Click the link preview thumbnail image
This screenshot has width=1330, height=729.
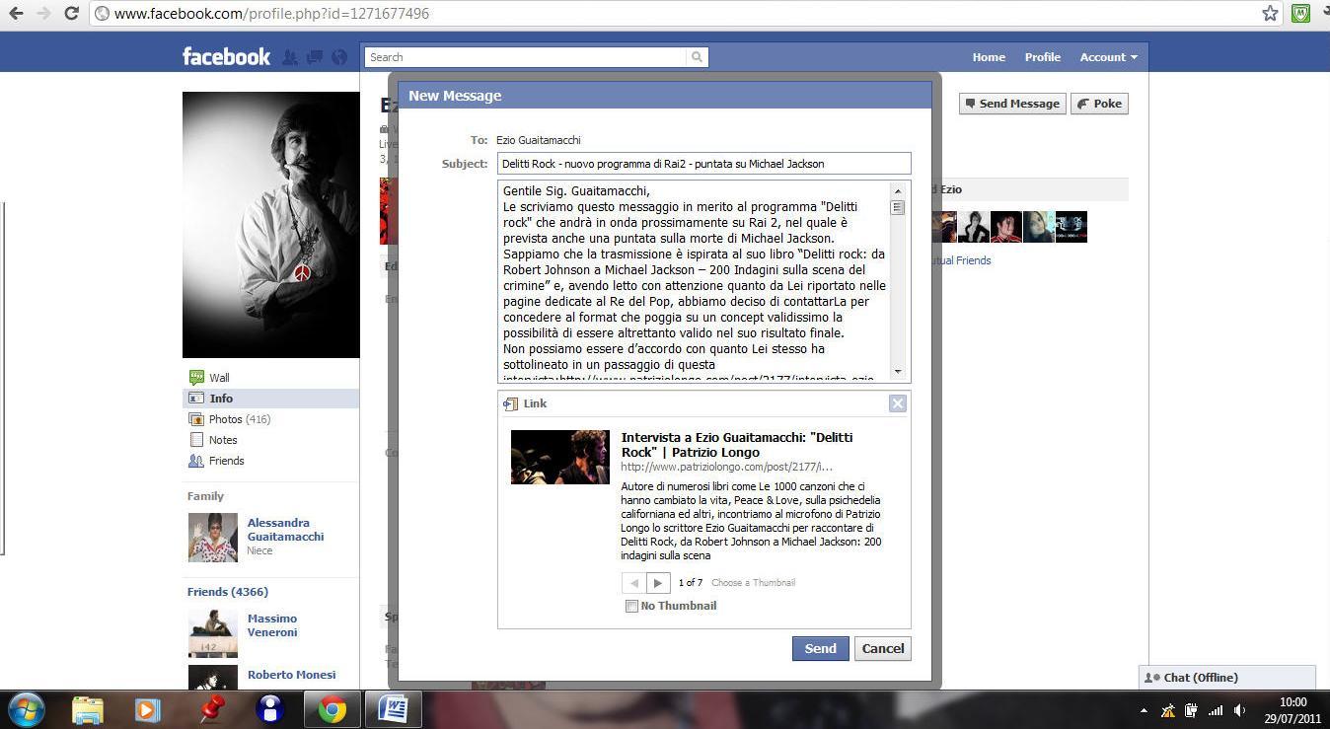pos(559,457)
